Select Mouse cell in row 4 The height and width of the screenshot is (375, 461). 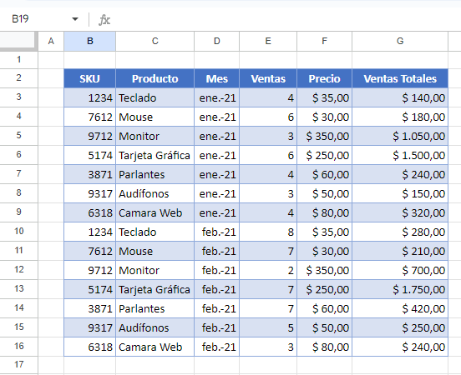point(155,117)
